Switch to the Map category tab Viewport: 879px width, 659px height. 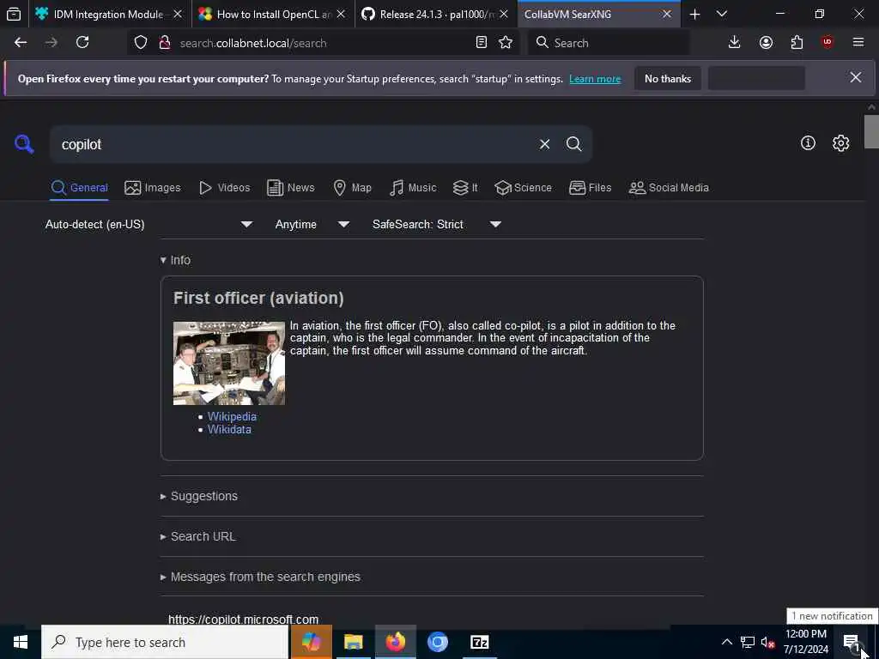coord(352,188)
